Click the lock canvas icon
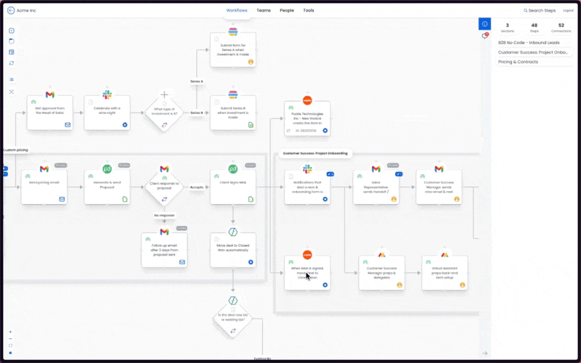 pyautogui.click(x=10, y=353)
